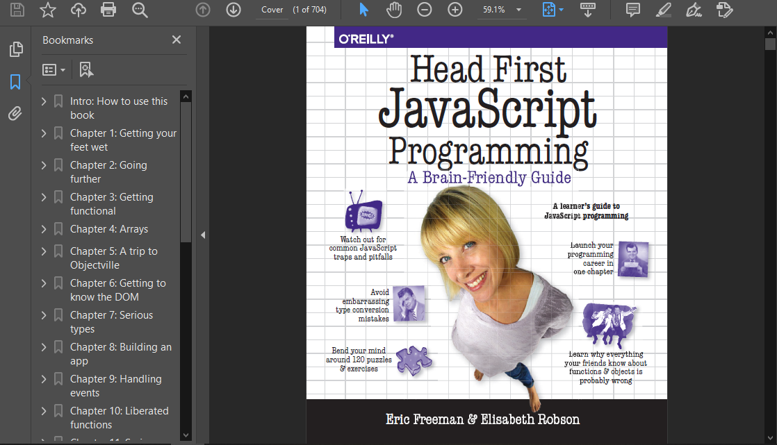Image resolution: width=777 pixels, height=445 pixels.
Task: Zoom in with the plus button
Action: coord(455,10)
